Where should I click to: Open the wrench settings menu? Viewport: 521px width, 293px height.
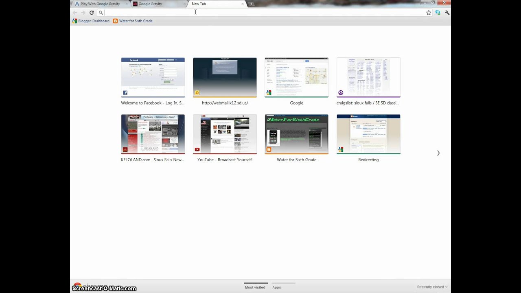click(x=447, y=13)
